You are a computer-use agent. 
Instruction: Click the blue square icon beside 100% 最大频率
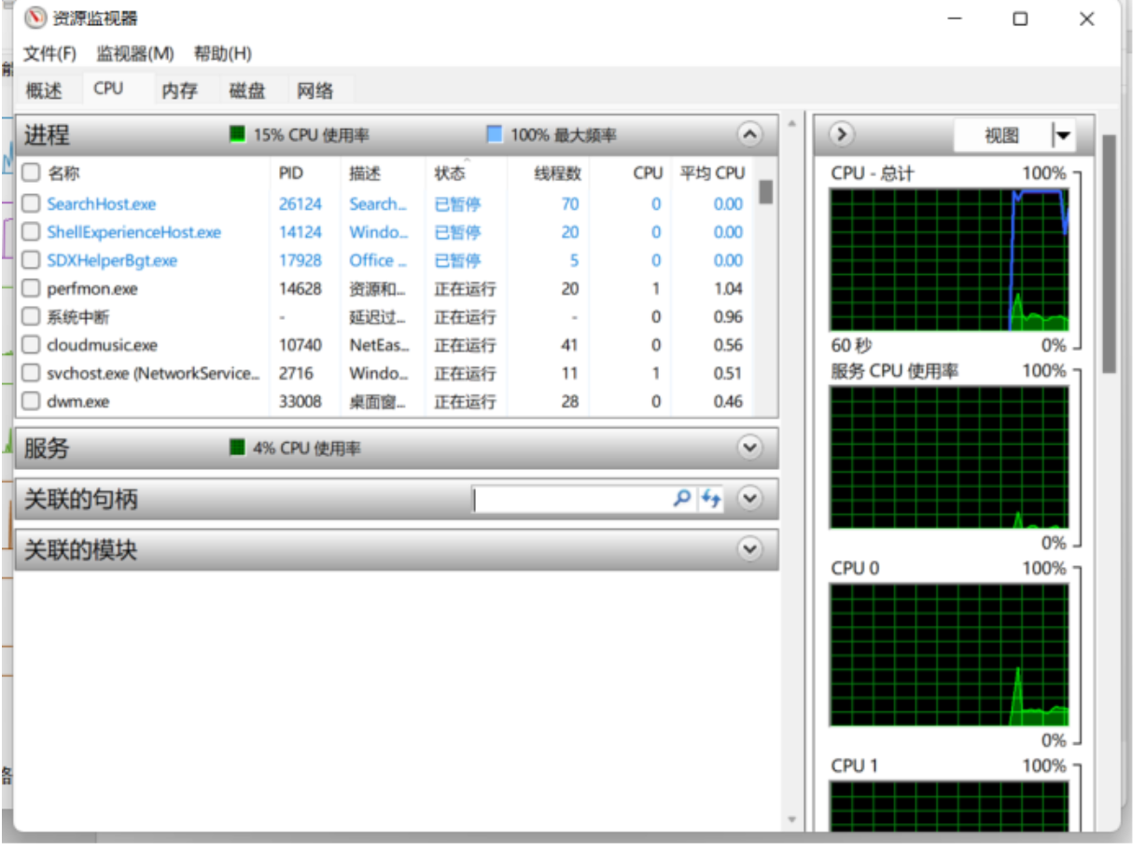coord(495,134)
